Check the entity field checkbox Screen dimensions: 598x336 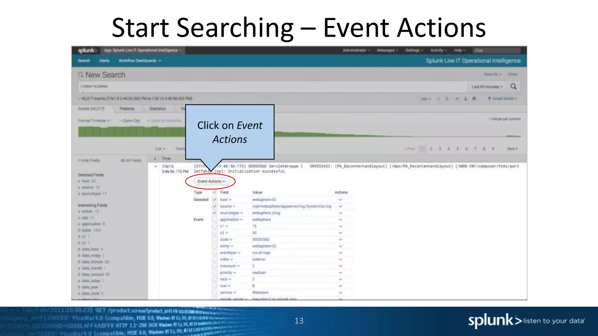pyautogui.click(x=215, y=246)
